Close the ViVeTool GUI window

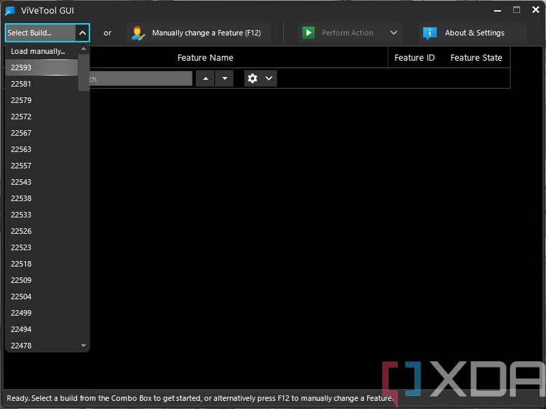click(x=536, y=10)
